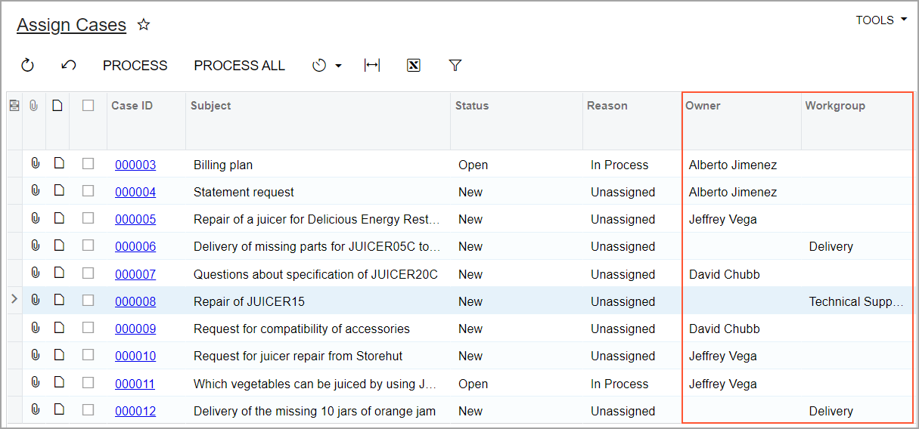Image resolution: width=919 pixels, height=429 pixels.
Task: Expand row indicator for case 000008
Action: 14,301
